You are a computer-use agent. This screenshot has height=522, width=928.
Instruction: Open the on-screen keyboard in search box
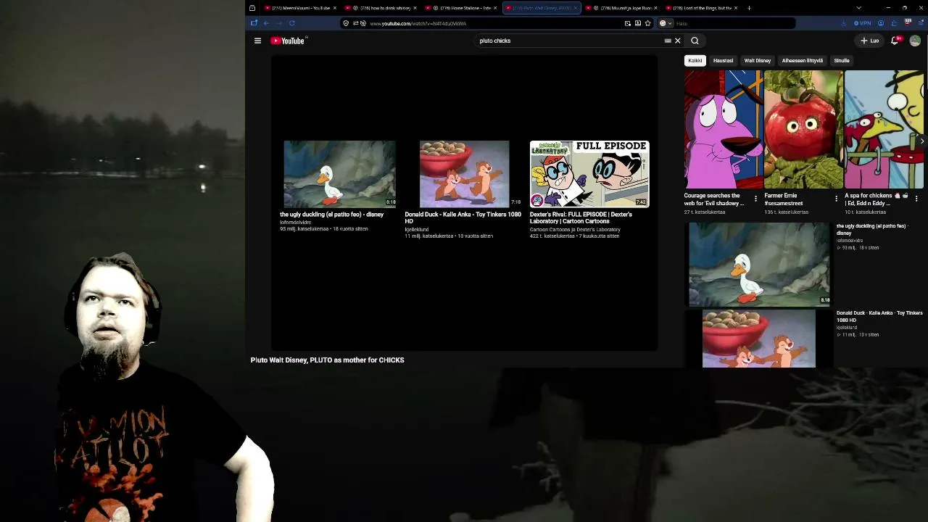click(x=668, y=41)
